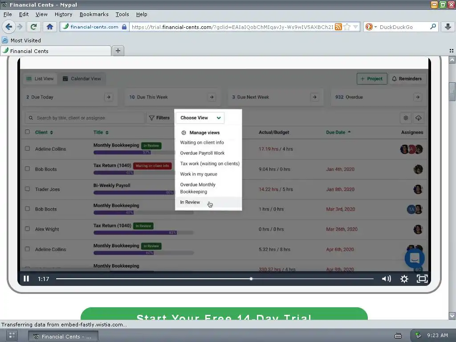Switch the video to fullscreen
456x342 pixels.
click(422, 279)
